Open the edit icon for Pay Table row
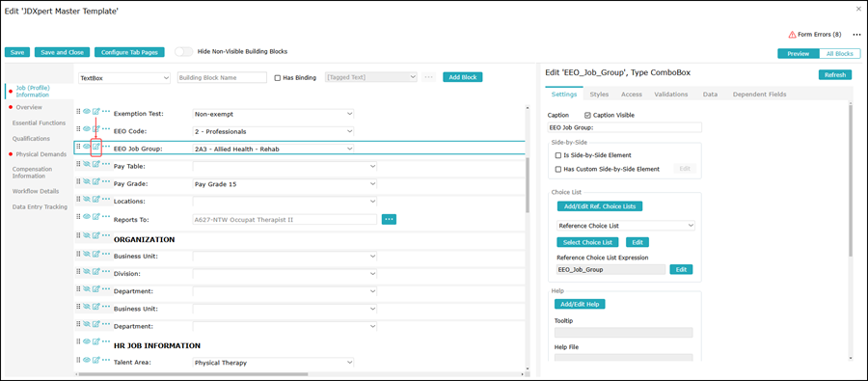This screenshot has height=381, width=868. coord(96,164)
